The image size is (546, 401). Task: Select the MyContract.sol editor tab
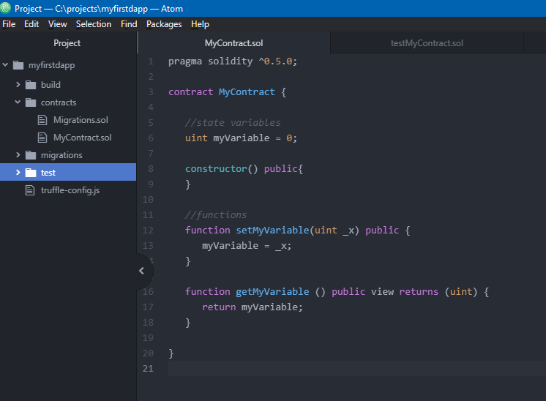tap(233, 43)
